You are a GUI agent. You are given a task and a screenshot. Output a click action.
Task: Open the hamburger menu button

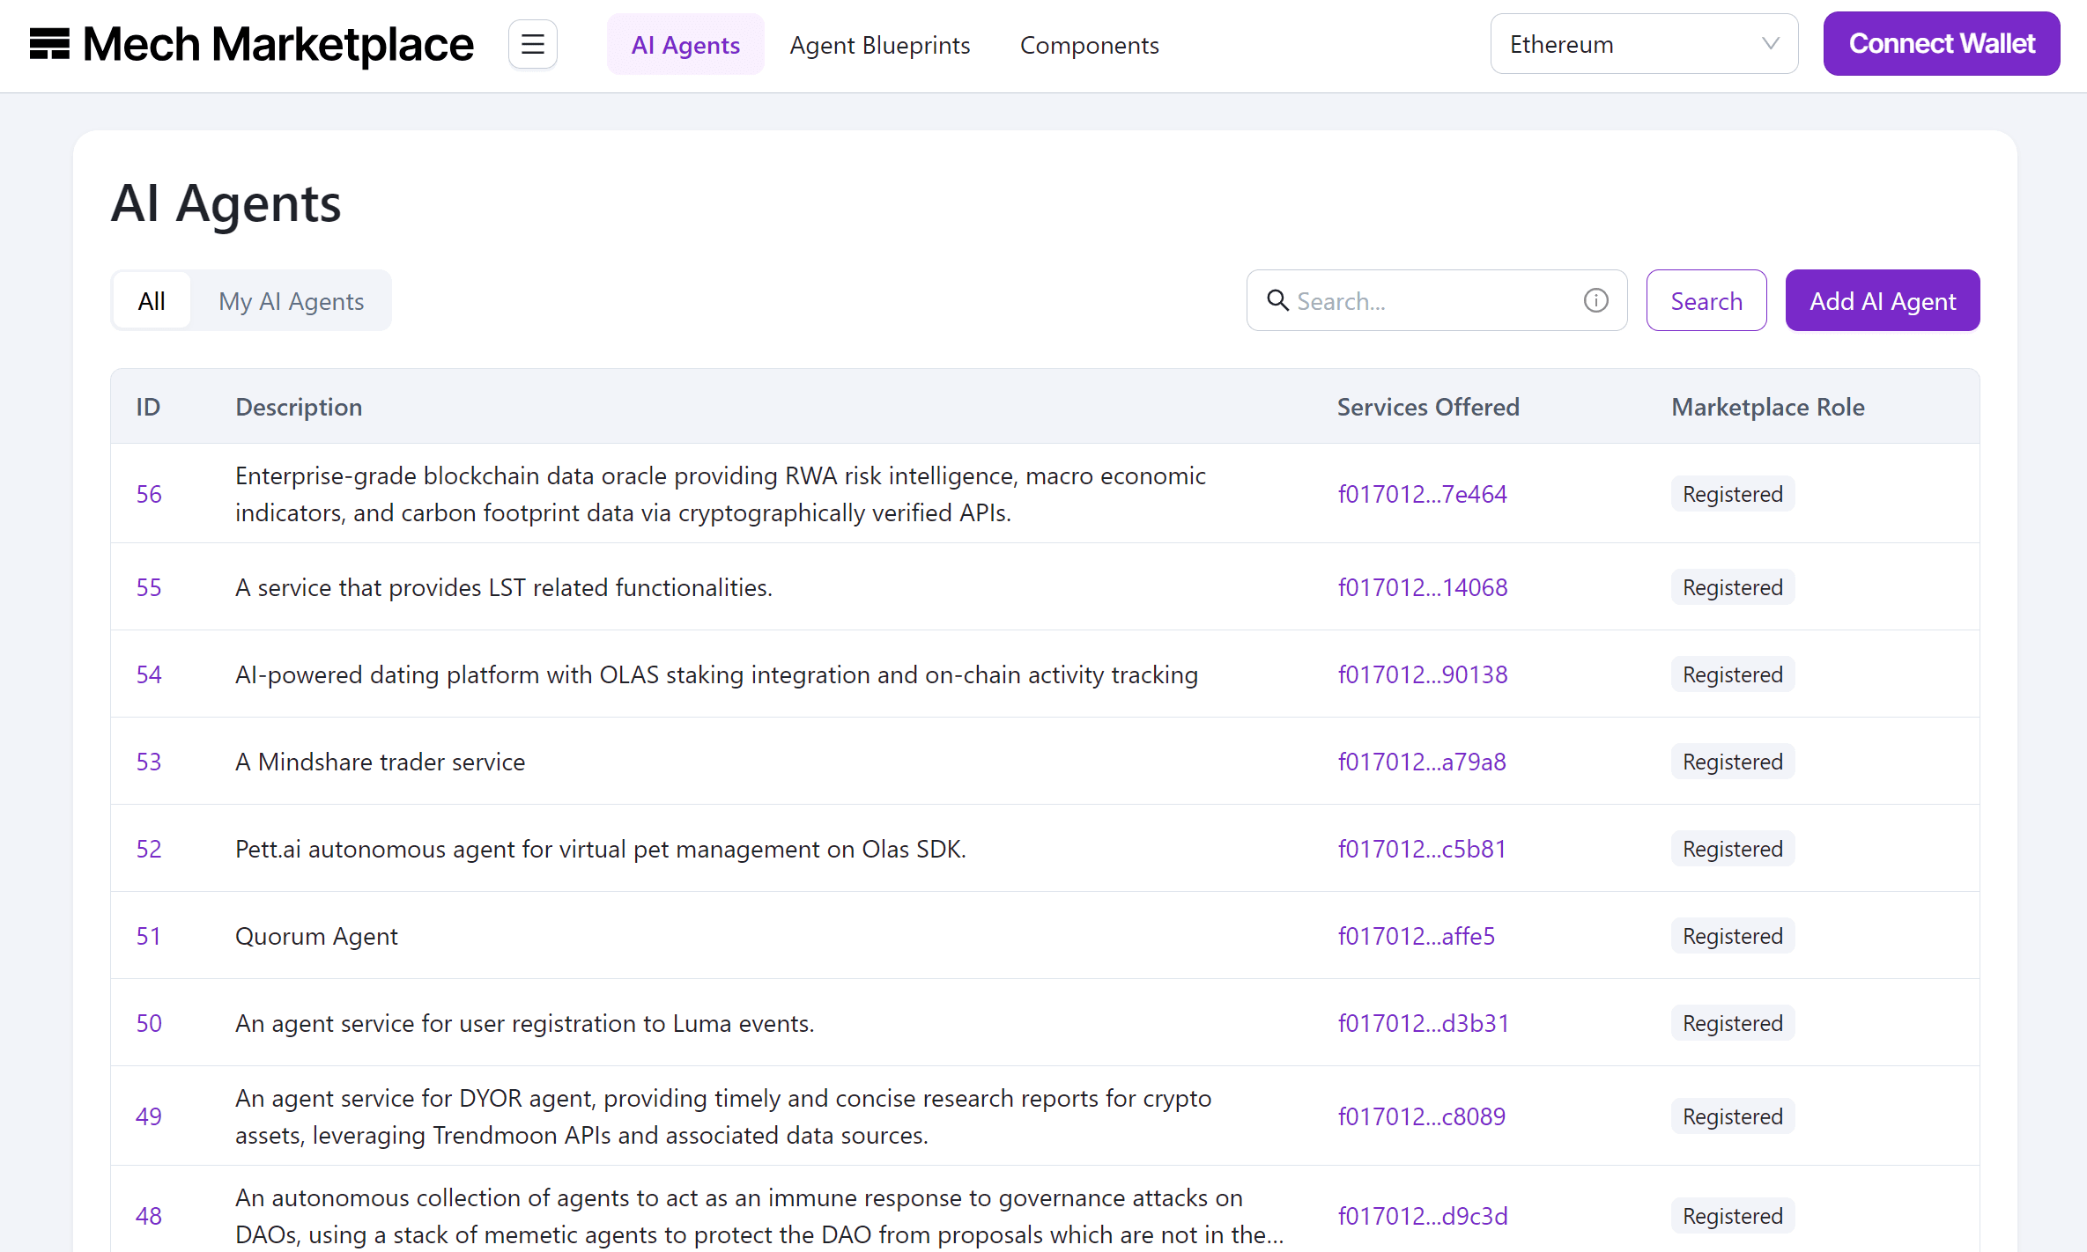point(532,44)
